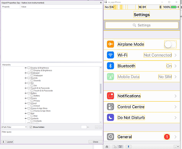
Task: Uncheck the Show hidden checkbox
Action: click(x=31, y=127)
